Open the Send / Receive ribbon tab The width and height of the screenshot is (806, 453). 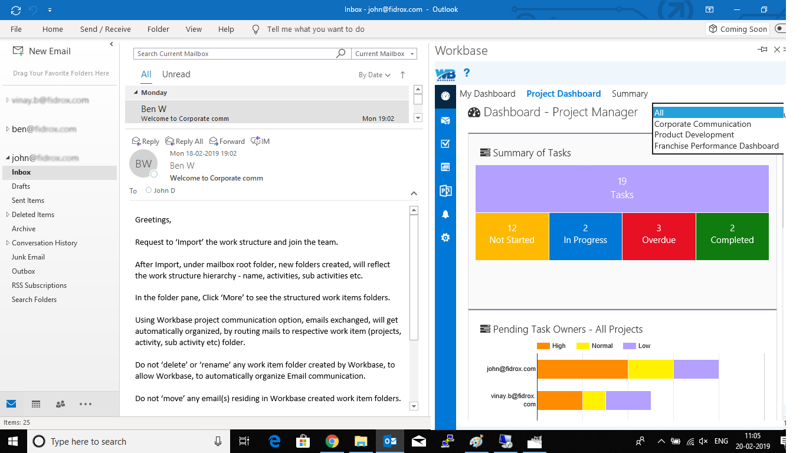[x=106, y=29]
